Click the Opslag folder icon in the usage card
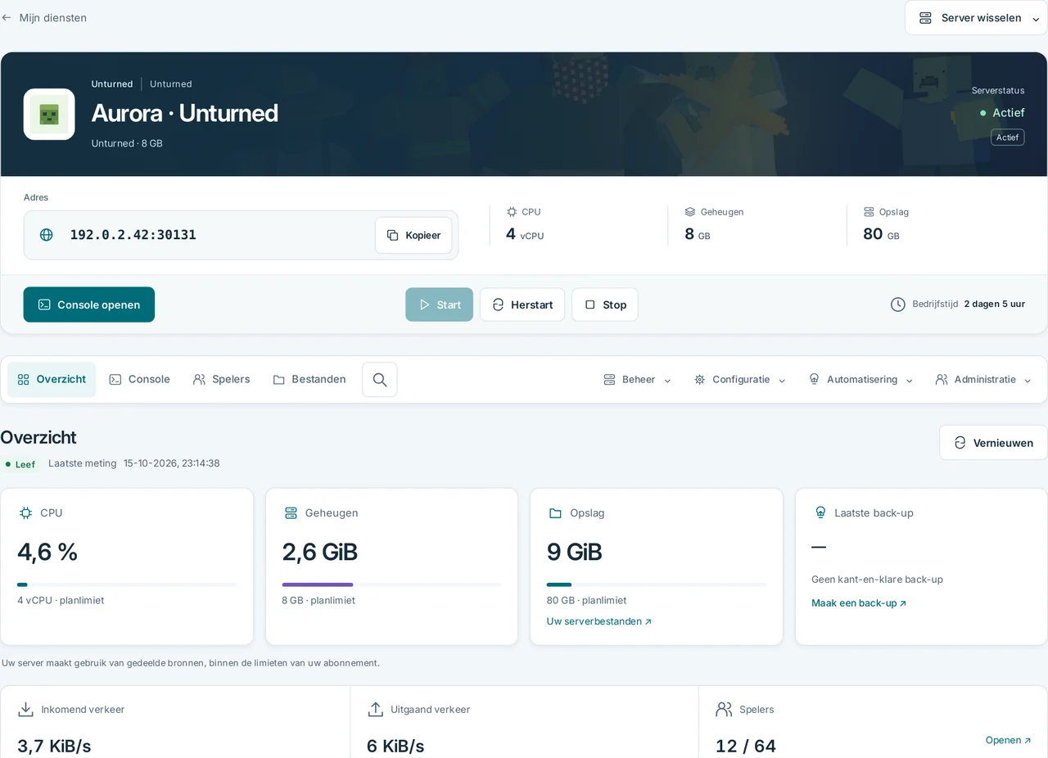The image size is (1048, 758). coord(555,513)
